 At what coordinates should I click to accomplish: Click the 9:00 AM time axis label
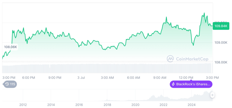click(x=160, y=78)
